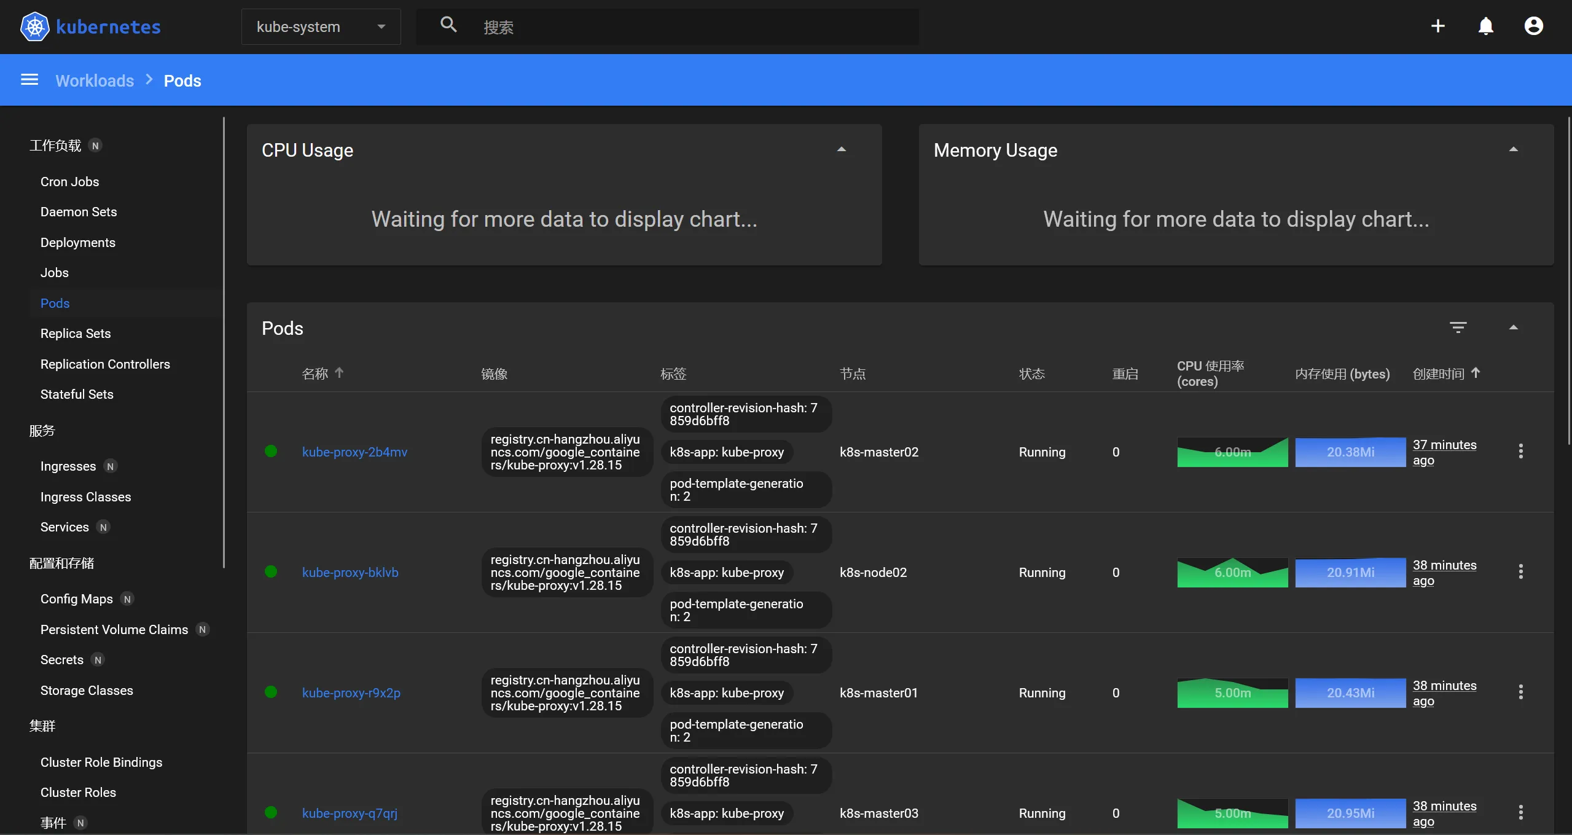Open pod kube-proxy-r9x2p link
This screenshot has height=835, width=1572.
point(351,693)
